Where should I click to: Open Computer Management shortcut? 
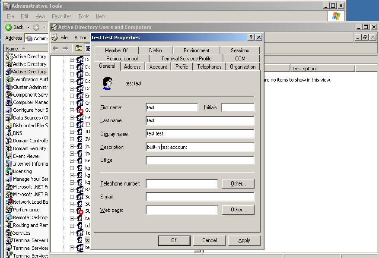(27, 102)
